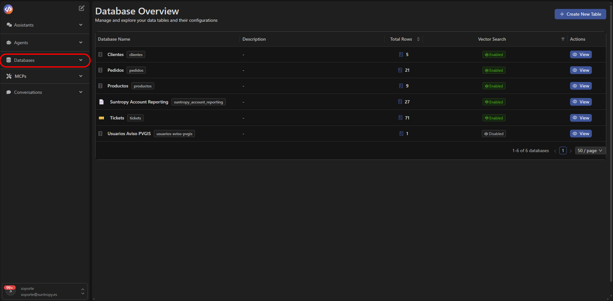
Task: Click the table icon beside Clientes
Action: 100,54
